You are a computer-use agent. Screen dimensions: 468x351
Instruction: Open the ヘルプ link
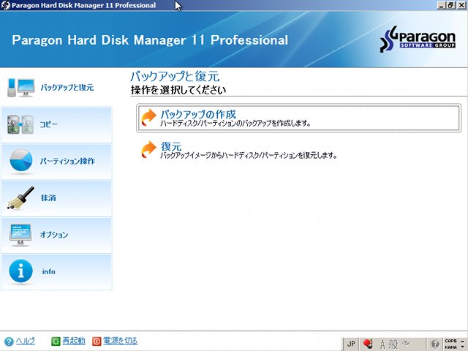(x=25, y=341)
